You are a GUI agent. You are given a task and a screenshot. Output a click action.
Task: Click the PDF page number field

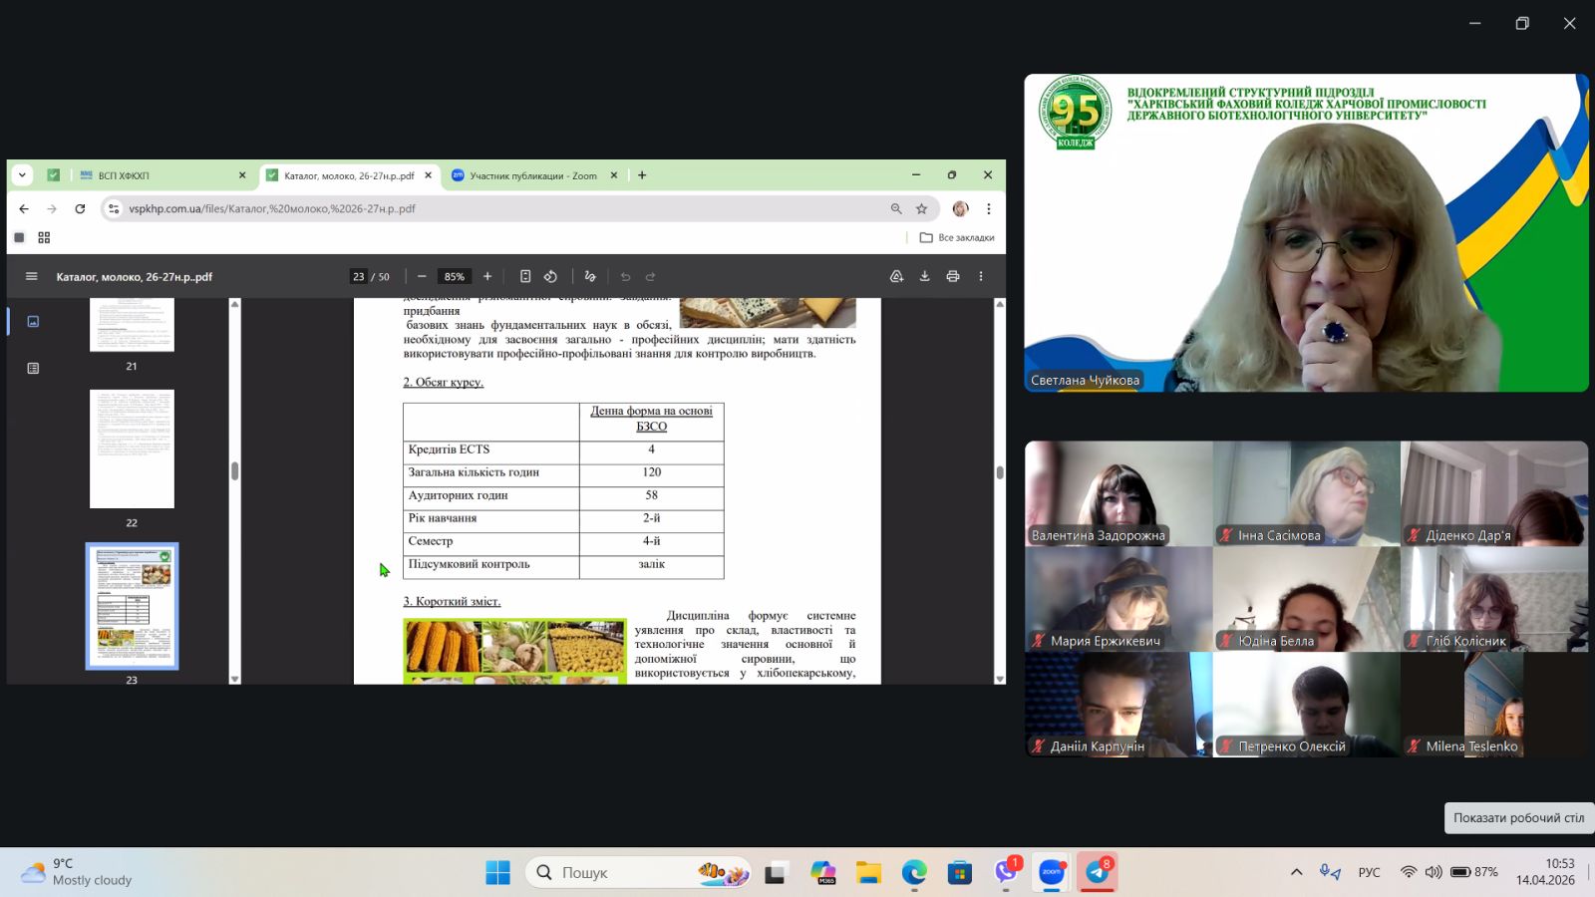click(359, 277)
